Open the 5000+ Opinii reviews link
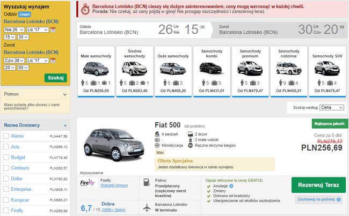This screenshot has width=349, height=216. [113, 210]
